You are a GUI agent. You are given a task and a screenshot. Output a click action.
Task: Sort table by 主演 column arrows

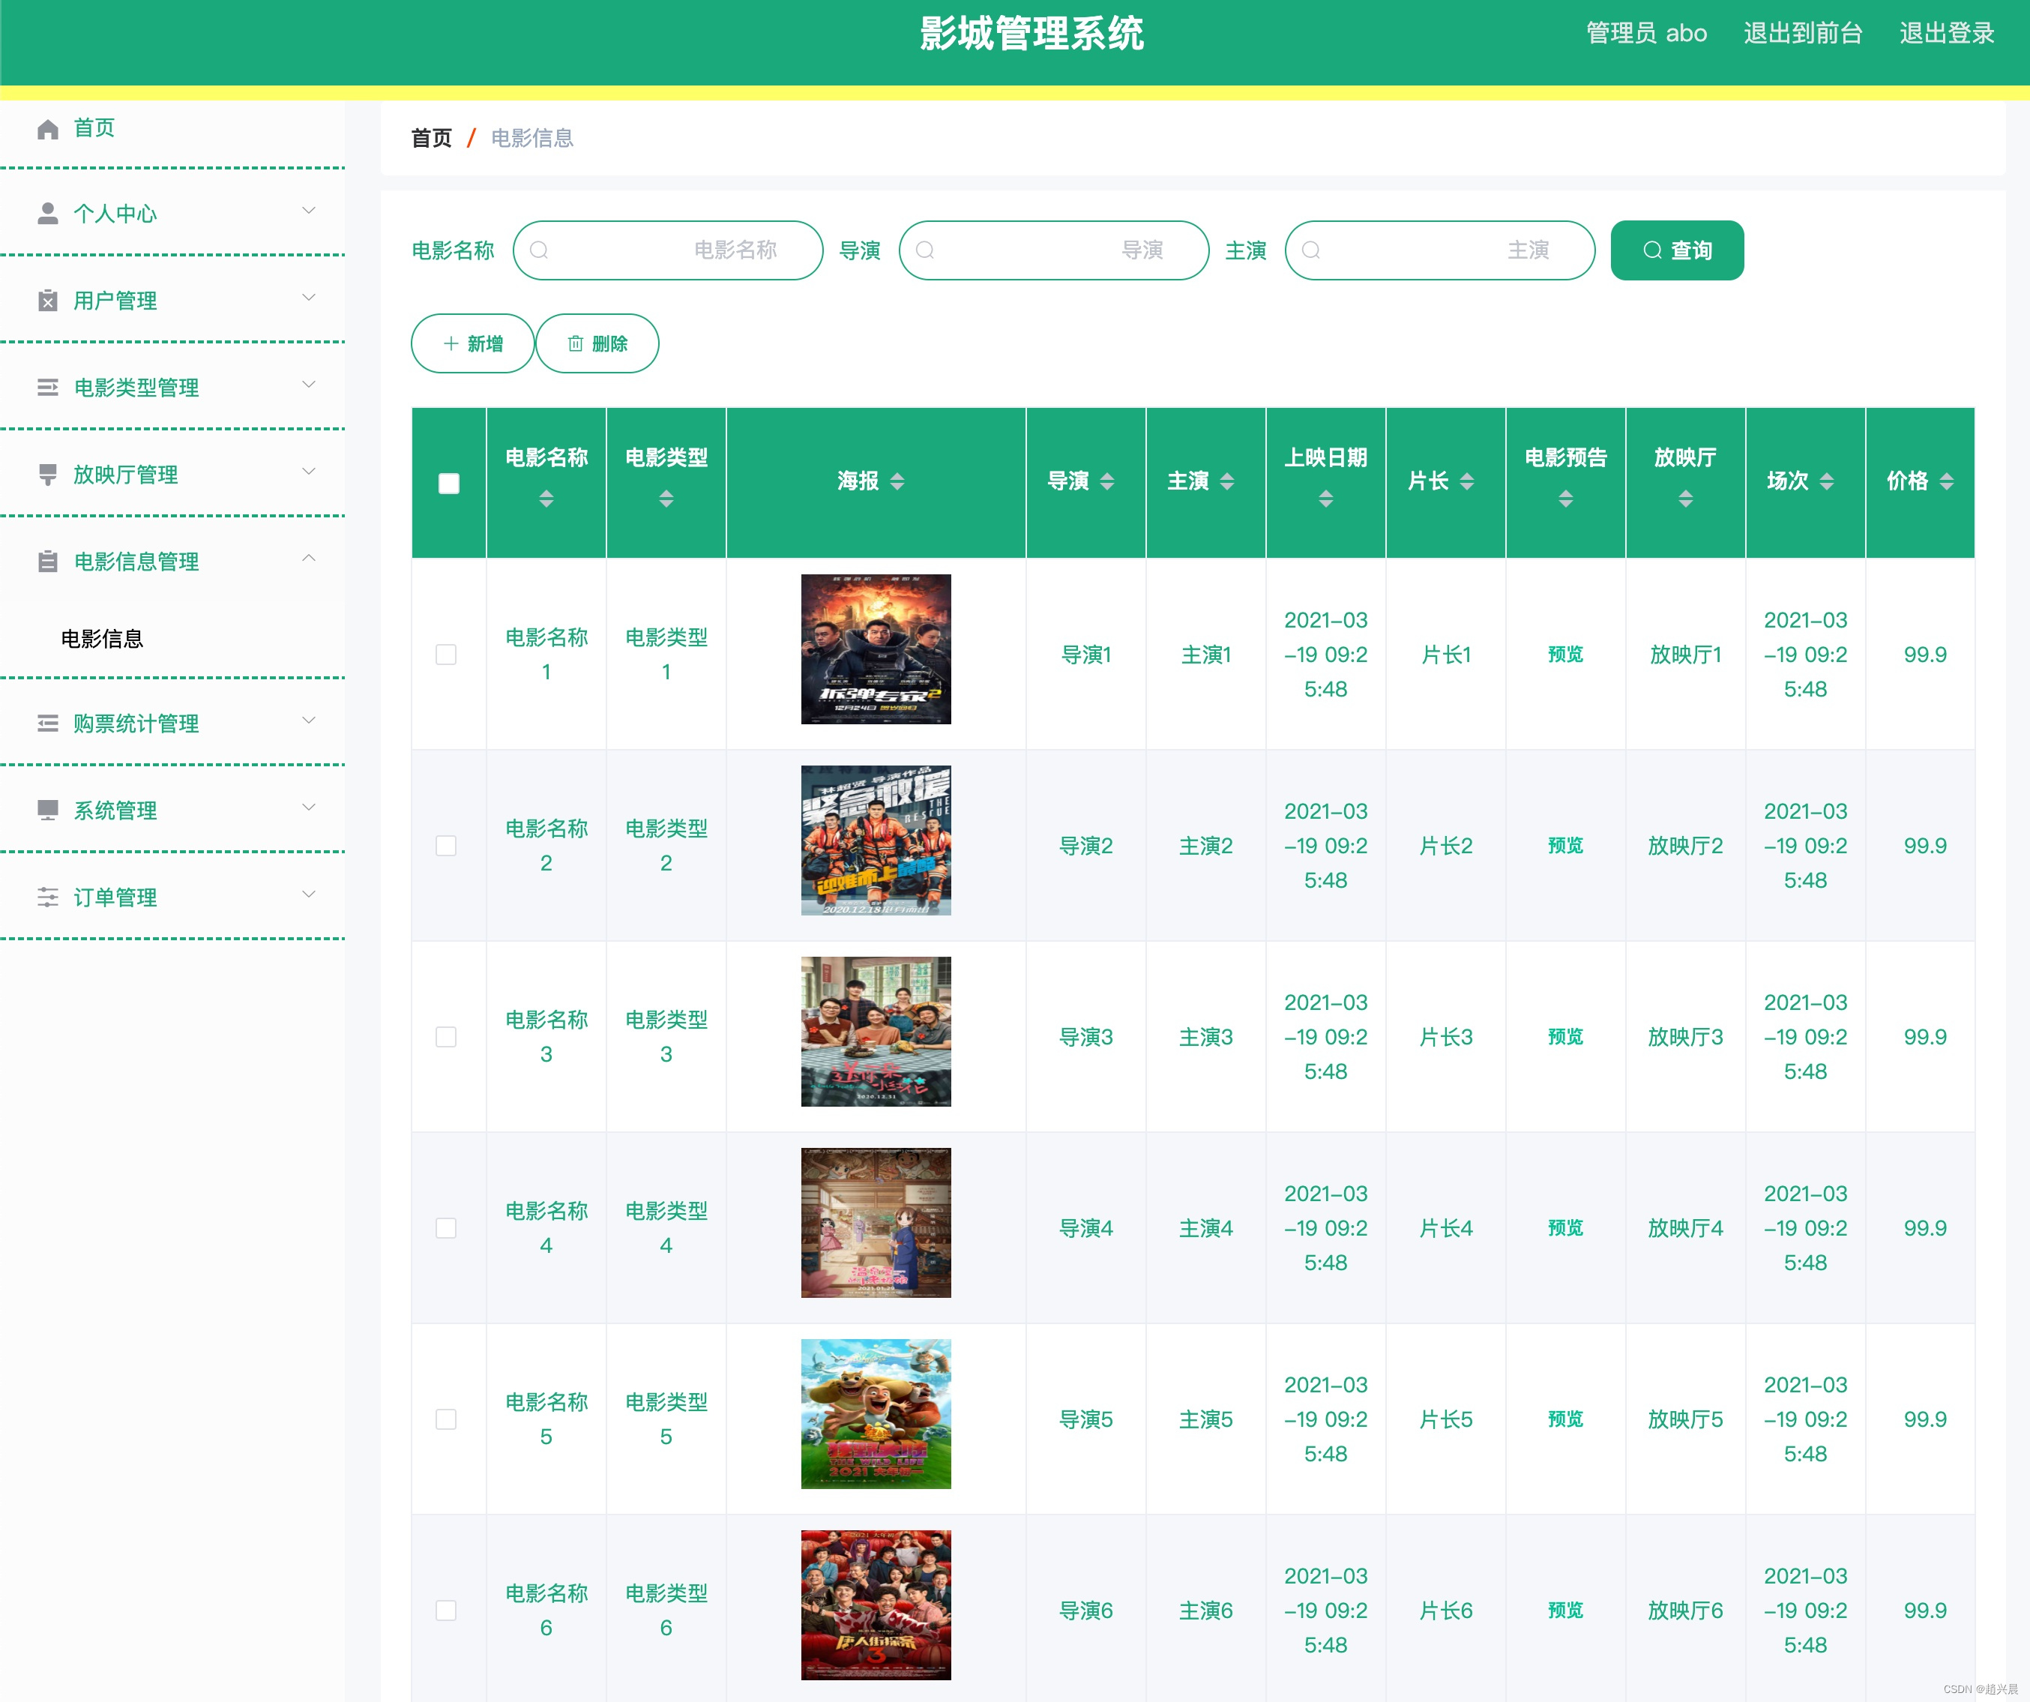(x=1226, y=481)
